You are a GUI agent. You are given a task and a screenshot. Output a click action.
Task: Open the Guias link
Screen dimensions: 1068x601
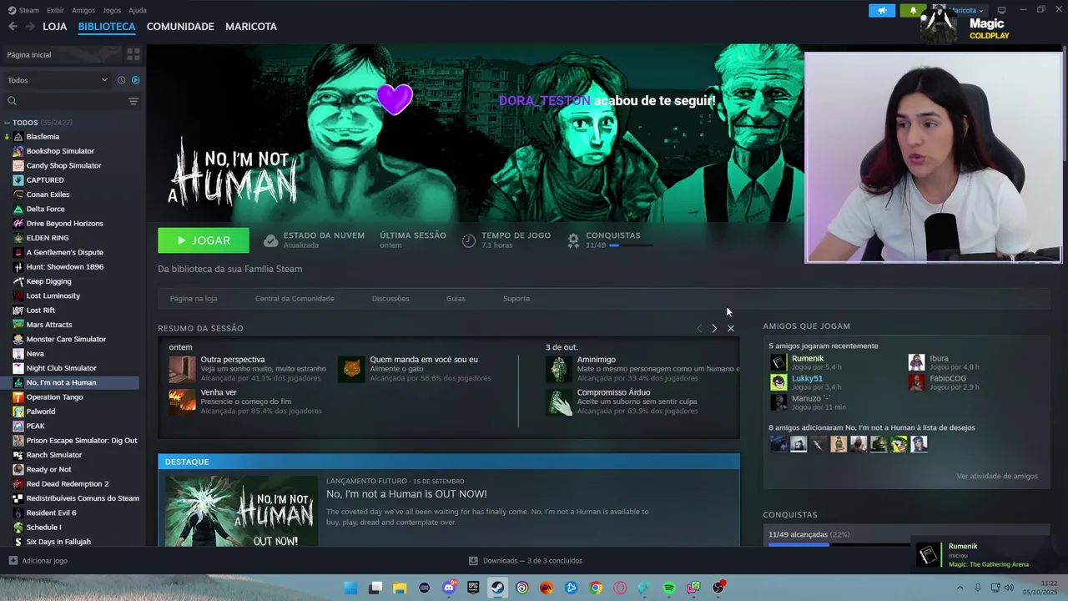[456, 298]
